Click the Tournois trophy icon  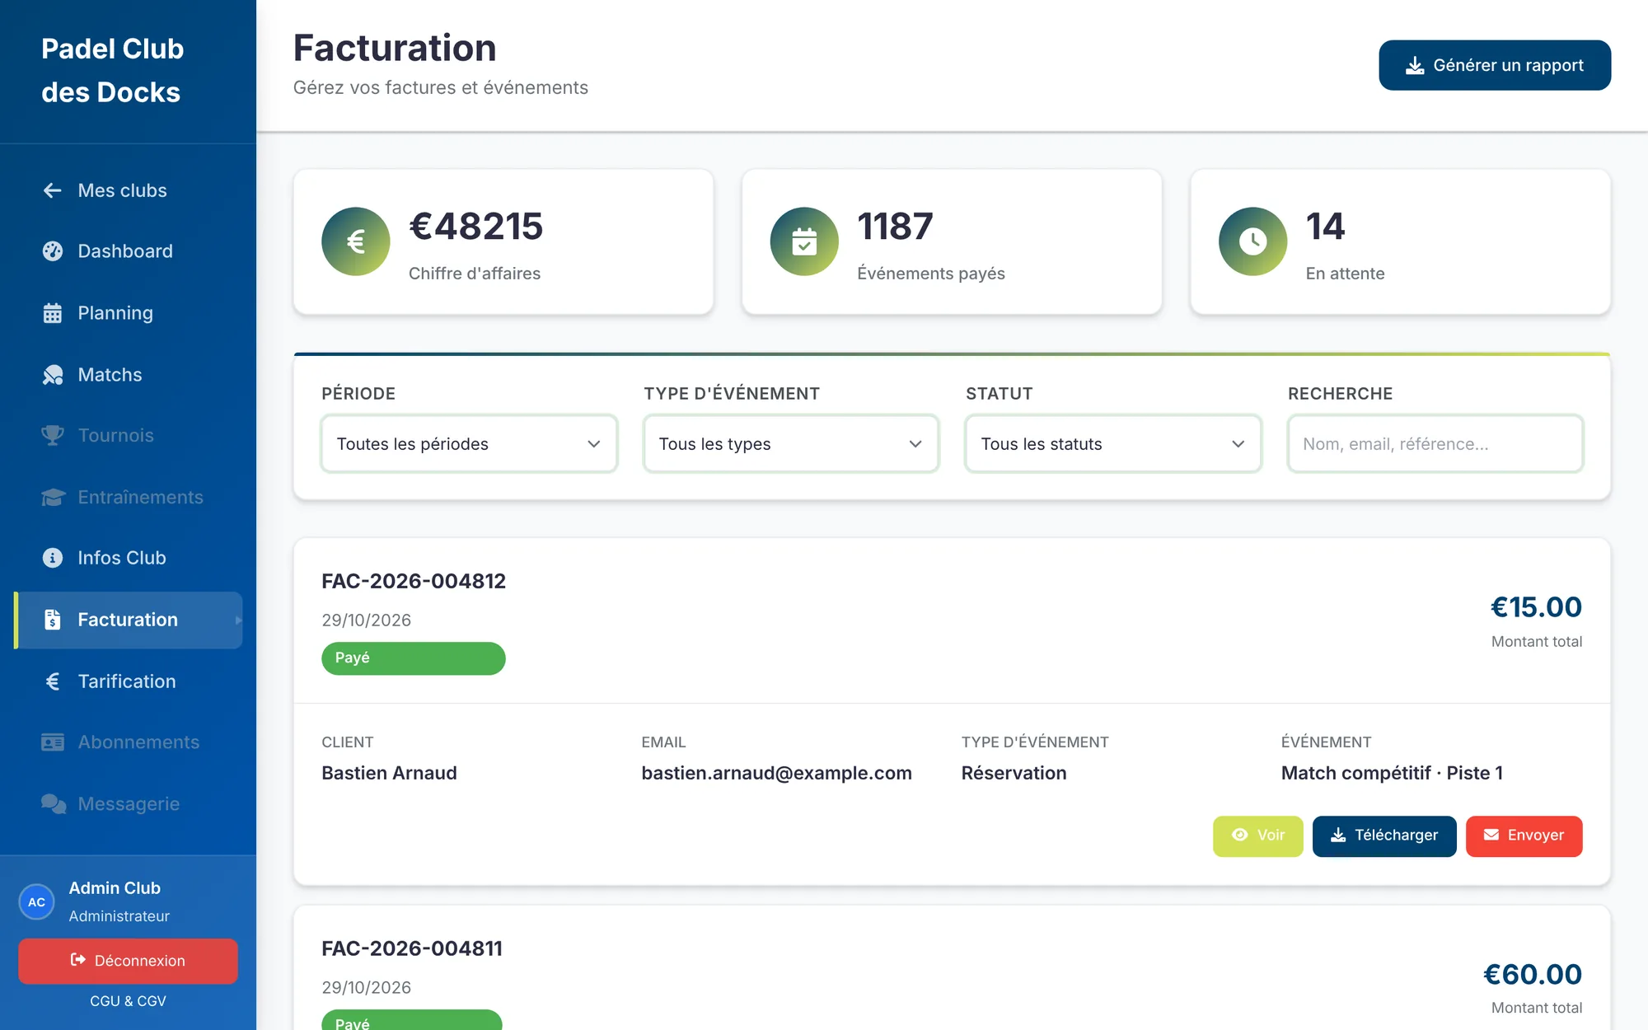point(52,435)
